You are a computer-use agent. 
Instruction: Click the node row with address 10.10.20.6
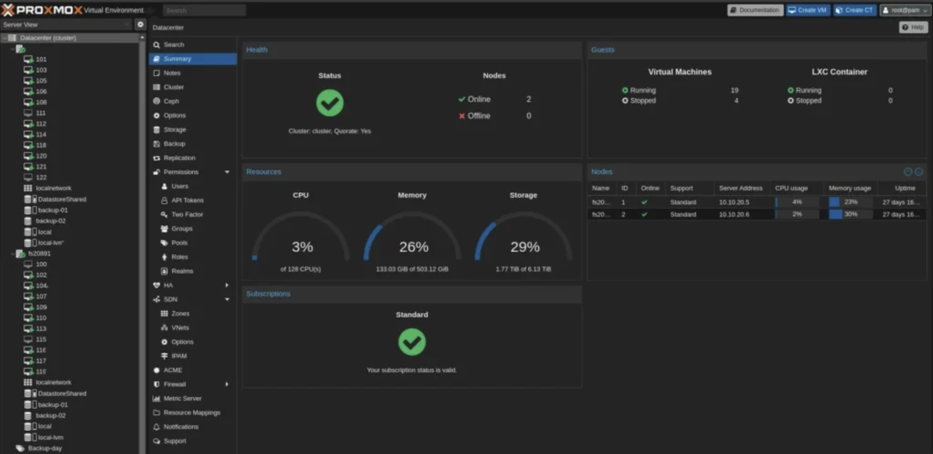click(757, 214)
